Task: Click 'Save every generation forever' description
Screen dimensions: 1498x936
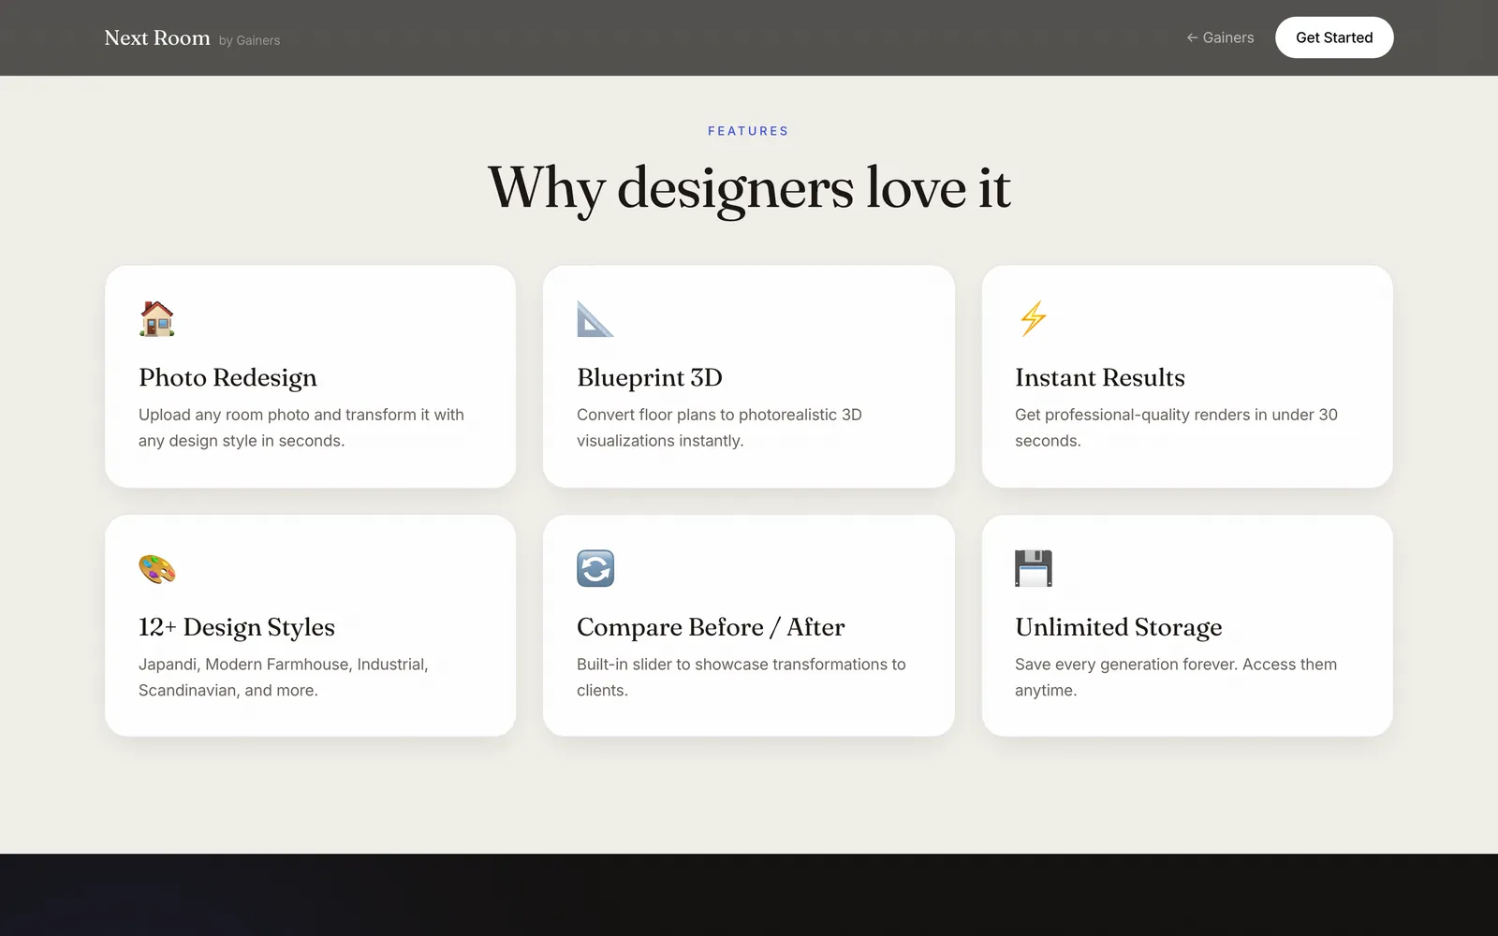Action: point(1176,677)
